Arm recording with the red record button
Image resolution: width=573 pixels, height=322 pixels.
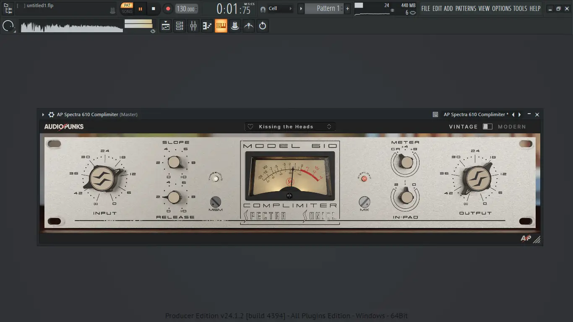coord(168,8)
